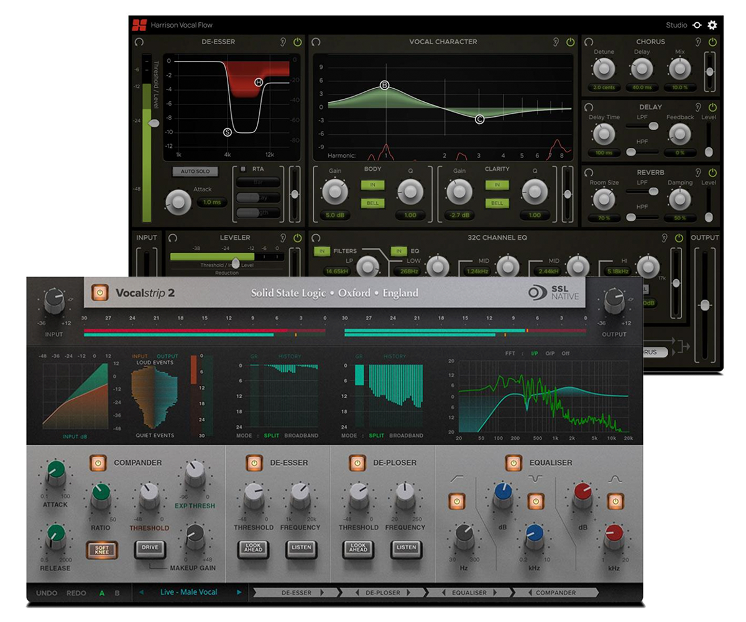Viewport: 746px width, 622px height.
Task: Reset the CHORUS section
Action: pos(589,42)
